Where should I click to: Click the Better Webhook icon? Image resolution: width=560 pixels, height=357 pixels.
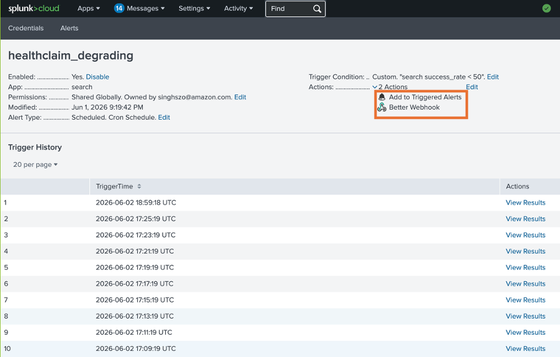[382, 107]
